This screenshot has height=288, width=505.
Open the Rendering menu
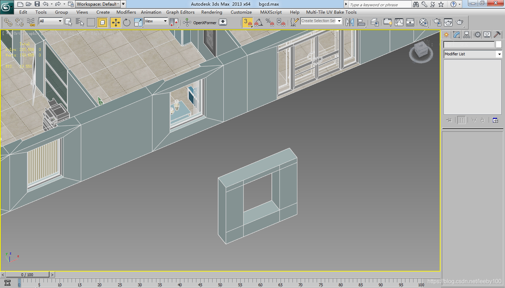click(x=212, y=12)
